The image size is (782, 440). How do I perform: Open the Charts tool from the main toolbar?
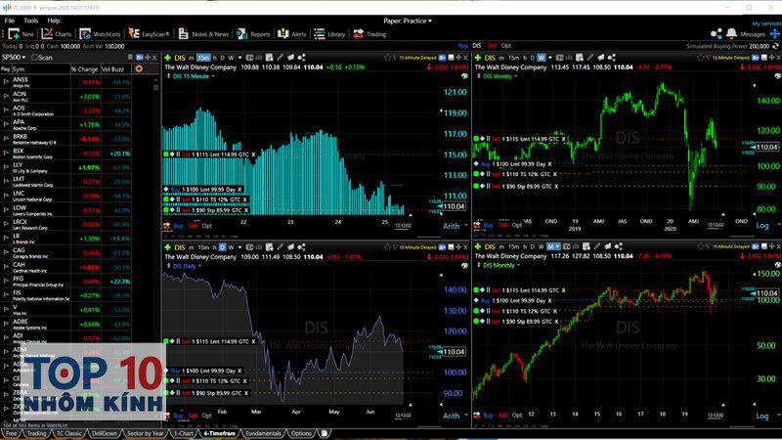[x=57, y=34]
